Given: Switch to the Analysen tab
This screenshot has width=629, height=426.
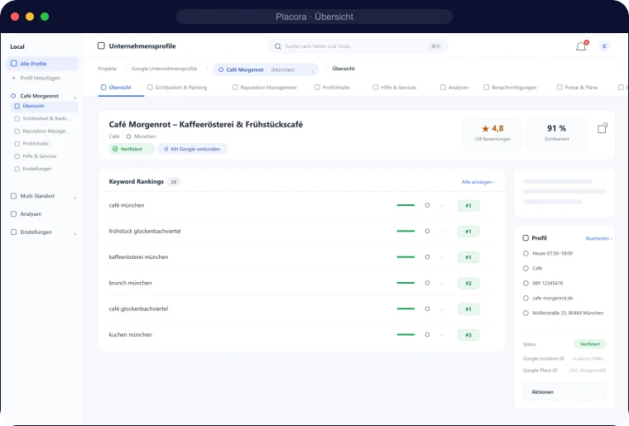Looking at the screenshot, I should 454,88.
